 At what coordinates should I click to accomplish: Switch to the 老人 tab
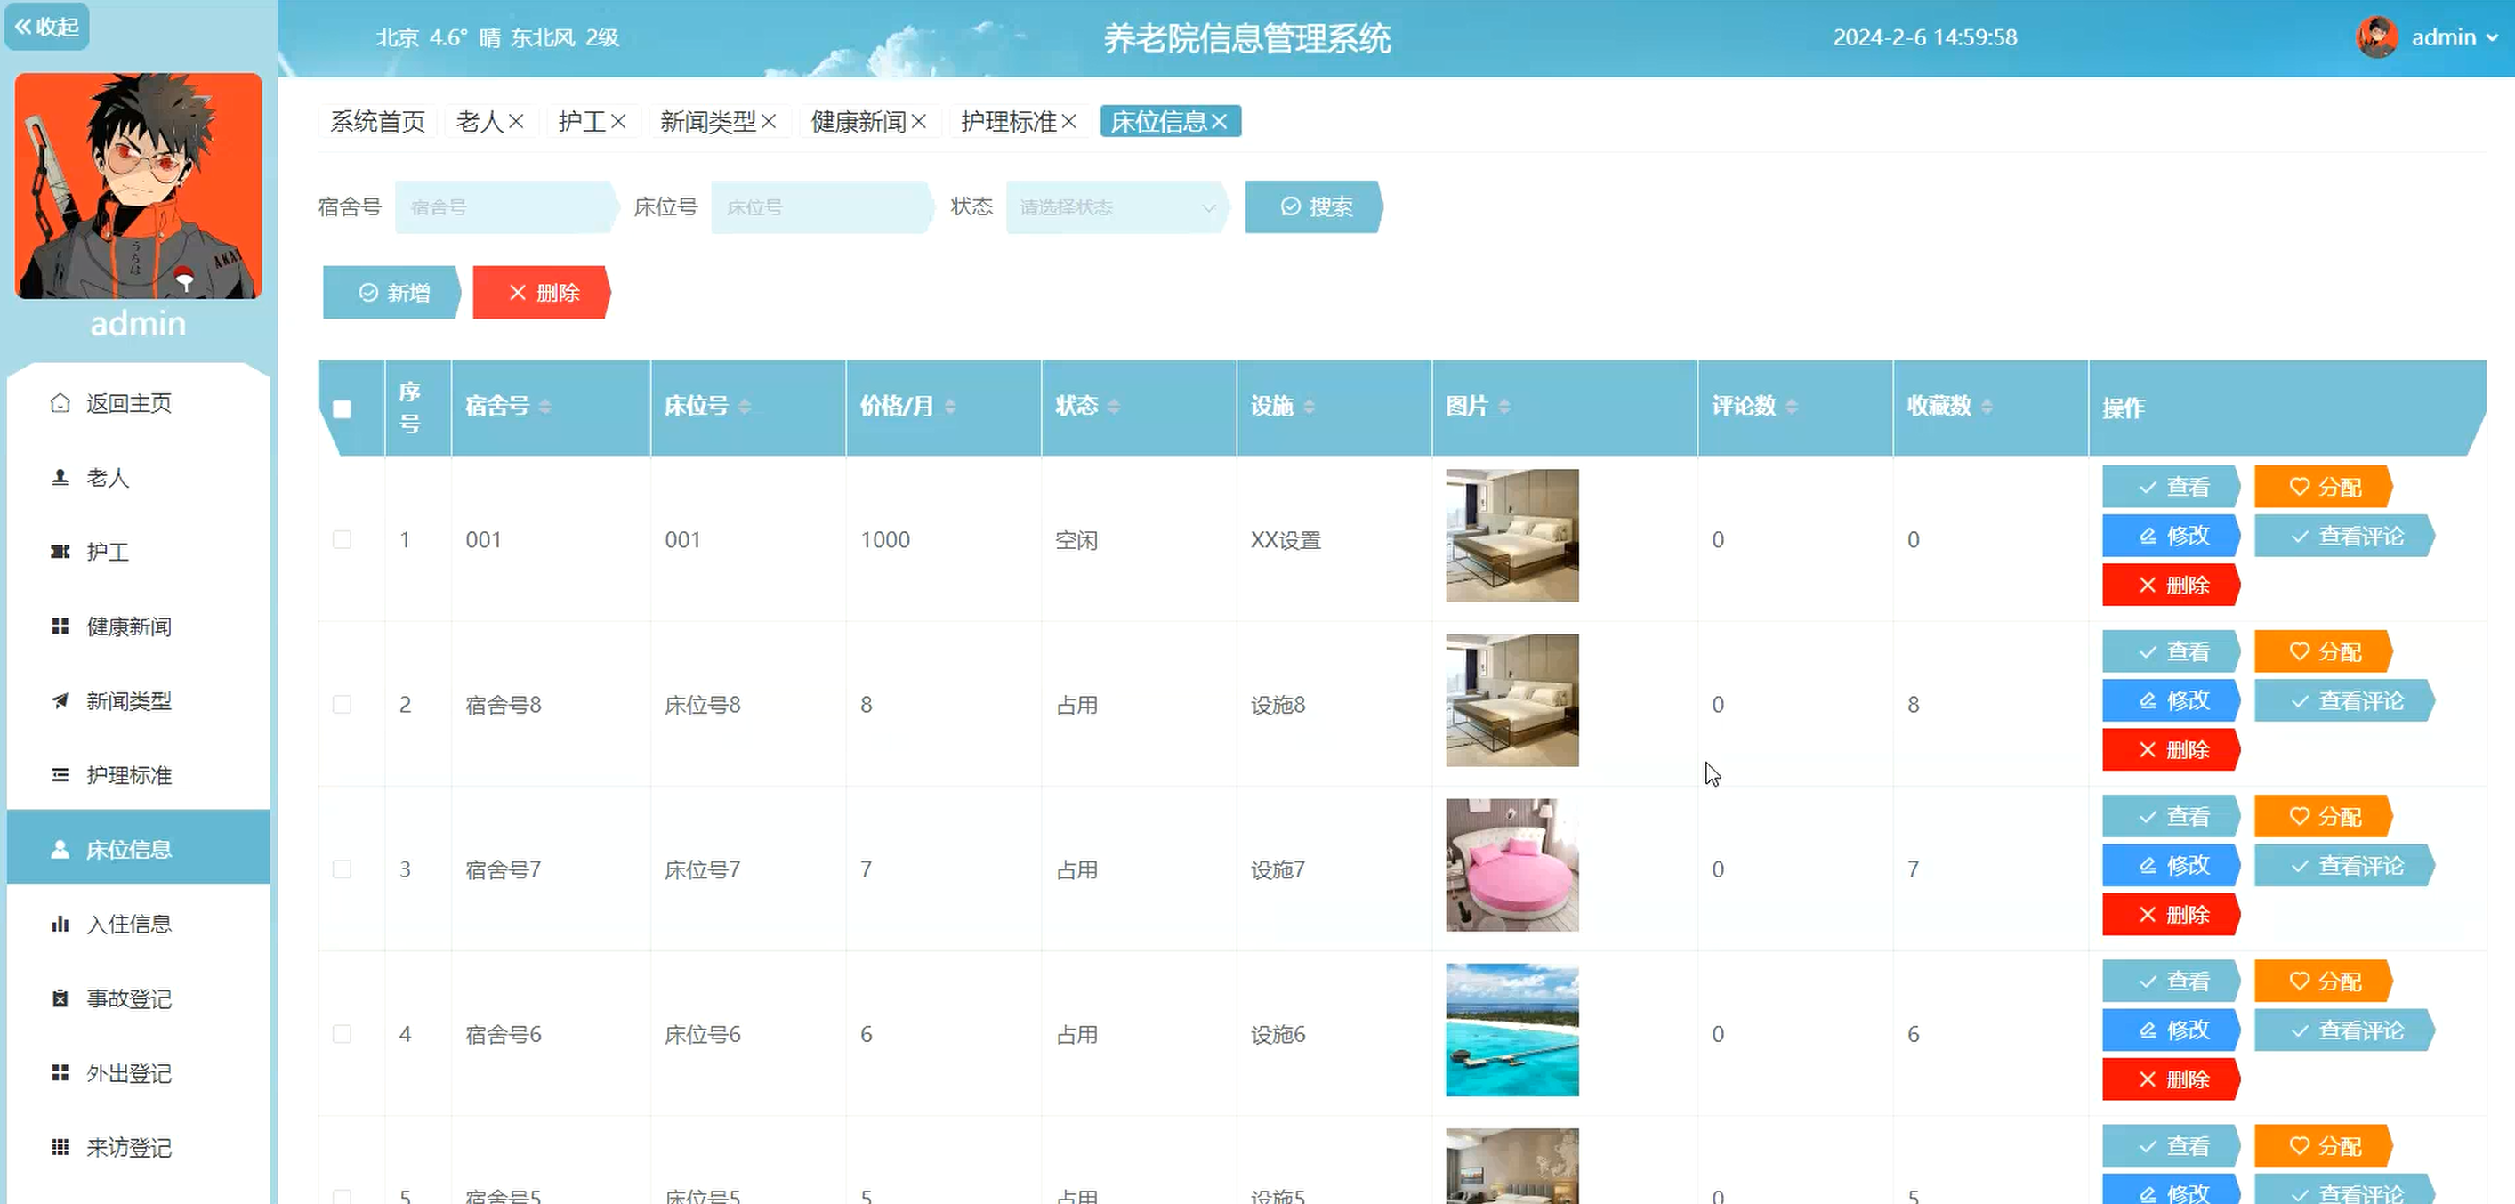[480, 121]
